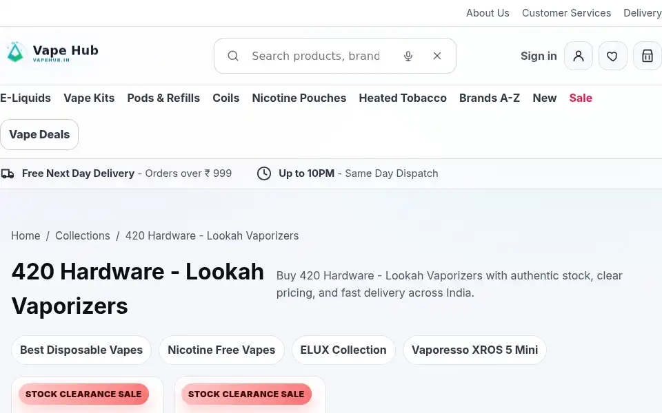Select ELUX Collection chip
The image size is (662, 413).
343,350
